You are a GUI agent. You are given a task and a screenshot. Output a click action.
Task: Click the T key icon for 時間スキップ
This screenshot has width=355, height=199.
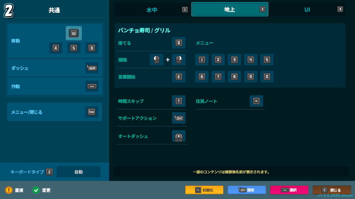coord(179,101)
